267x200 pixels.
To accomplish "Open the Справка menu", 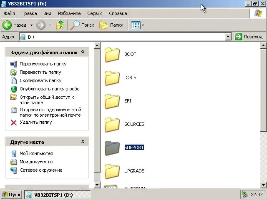I will (x=118, y=13).
